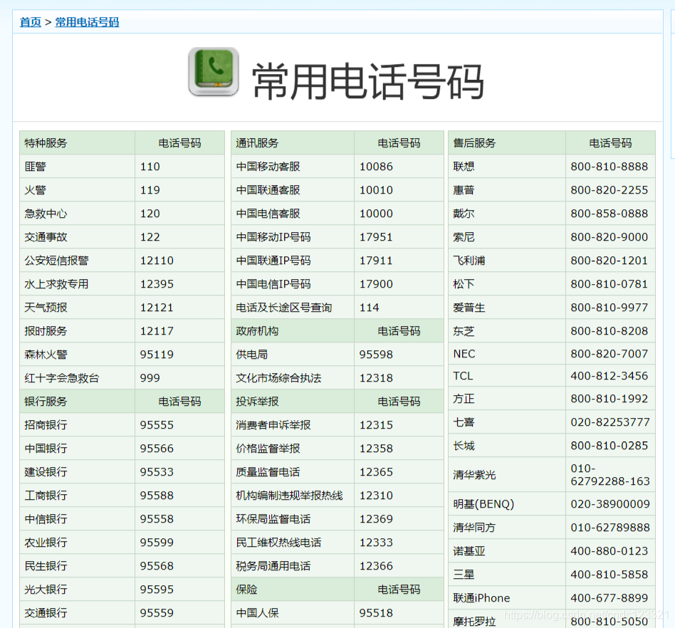Screen dimensions: 675x628
Task: Select 民工维权热线电话 entry
Action: [278, 543]
